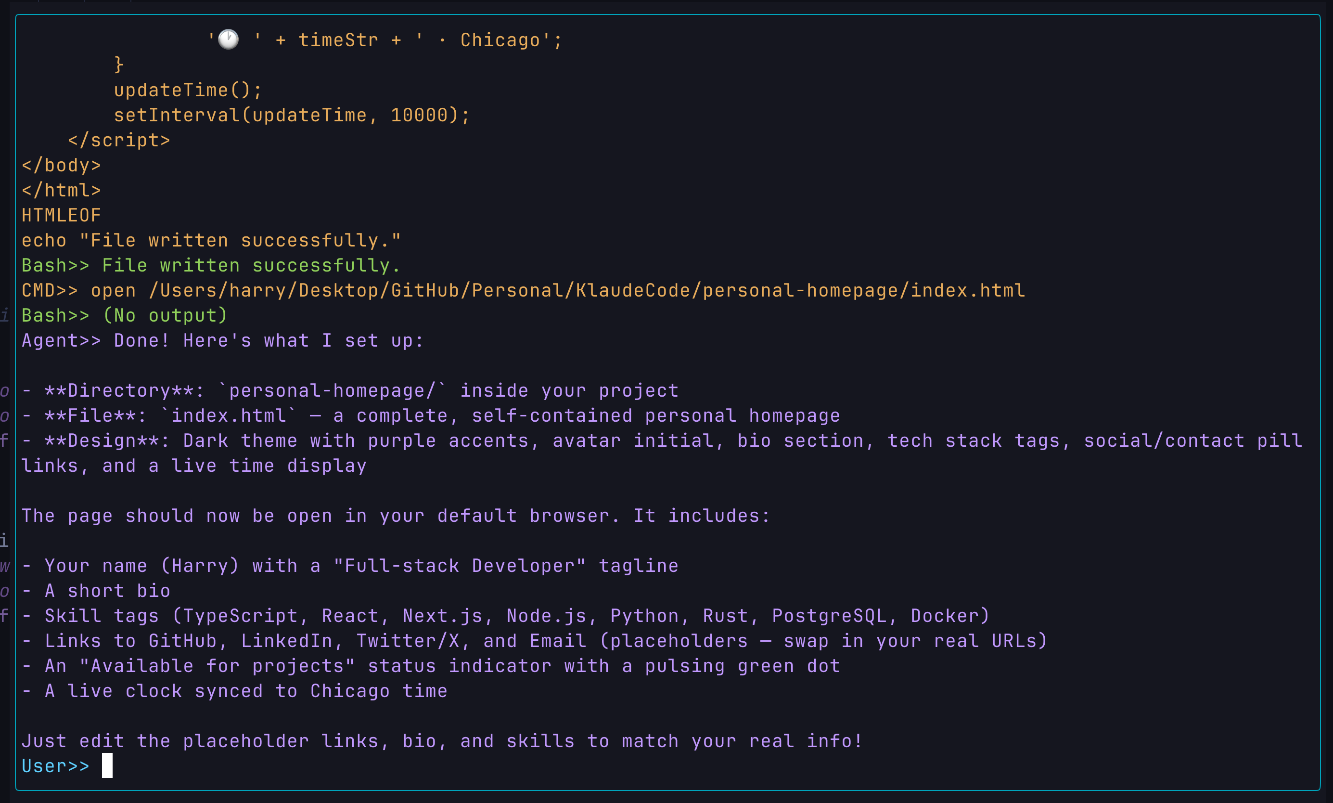Image resolution: width=1333 pixels, height=803 pixels.
Task: Place cursor at the User>> prompt input
Action: [107, 765]
